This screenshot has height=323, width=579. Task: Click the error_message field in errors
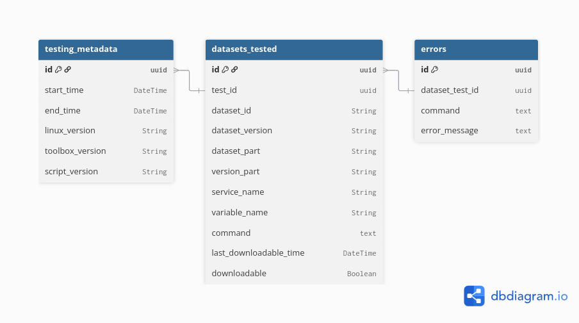(476, 131)
